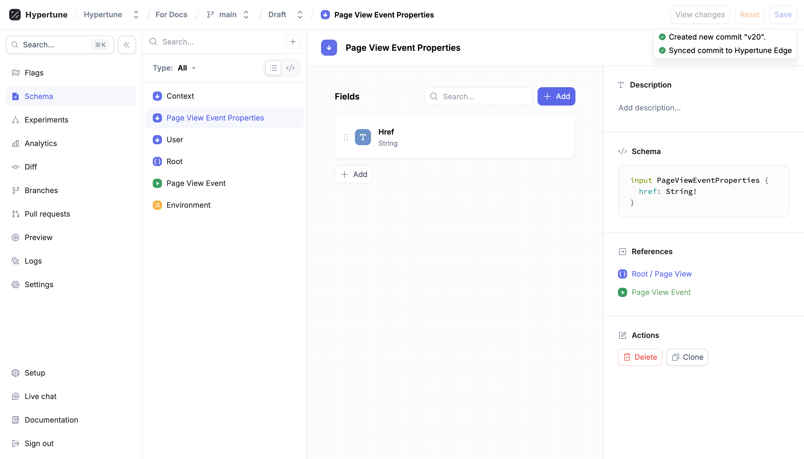Switch schema view to list mode
Screen dimensions: 804x459
tap(273, 68)
